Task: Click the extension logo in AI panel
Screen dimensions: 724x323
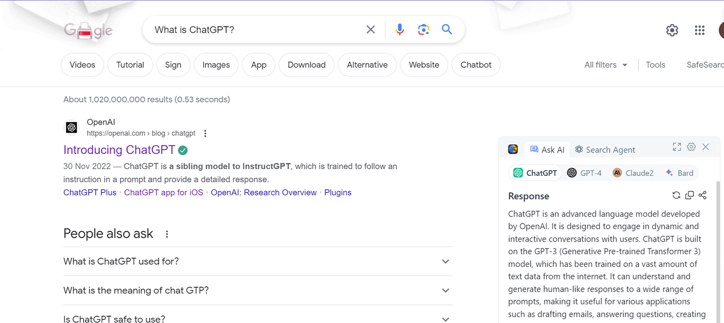Action: (x=513, y=149)
